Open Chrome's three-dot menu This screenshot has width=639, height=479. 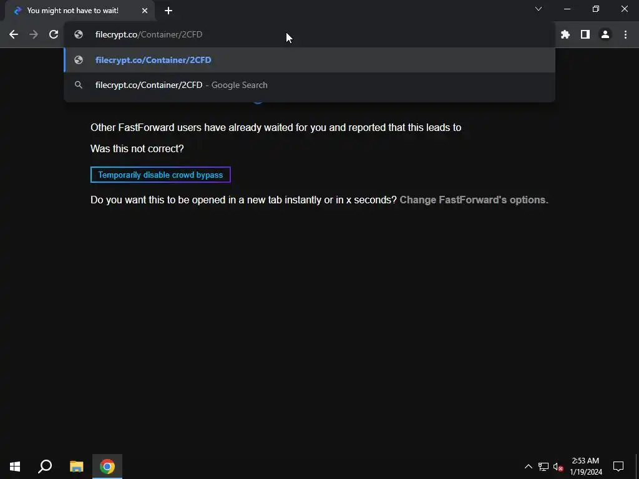coord(625,35)
